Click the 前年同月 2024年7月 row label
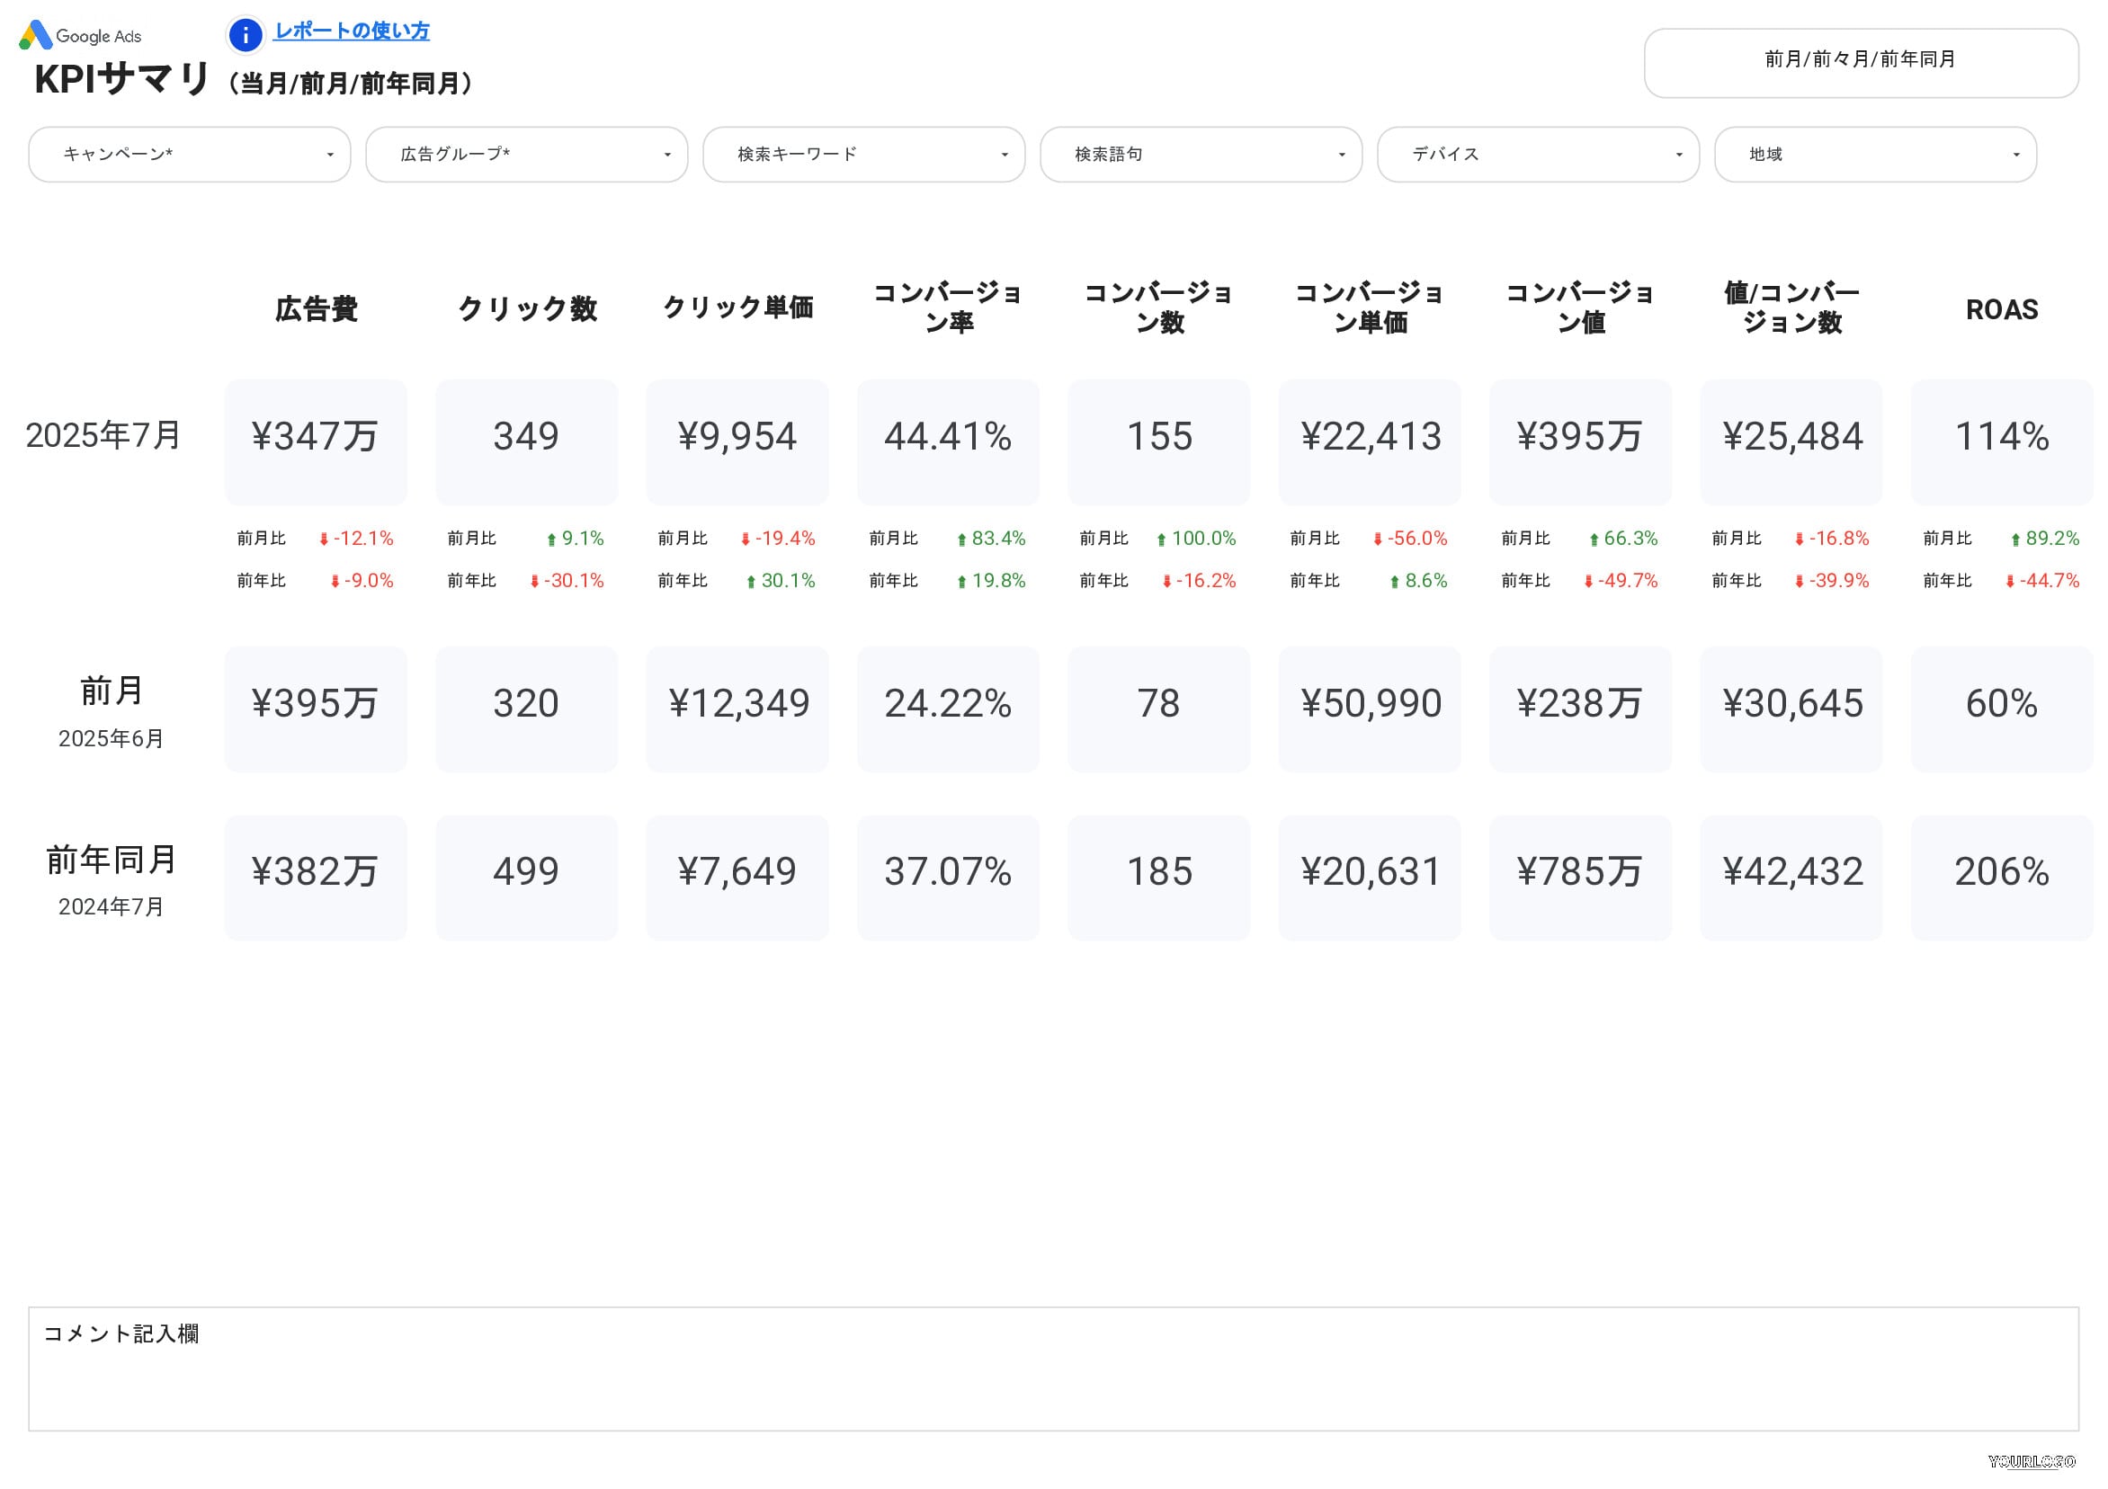Viewport: 2108px width, 1489px height. coord(112,880)
